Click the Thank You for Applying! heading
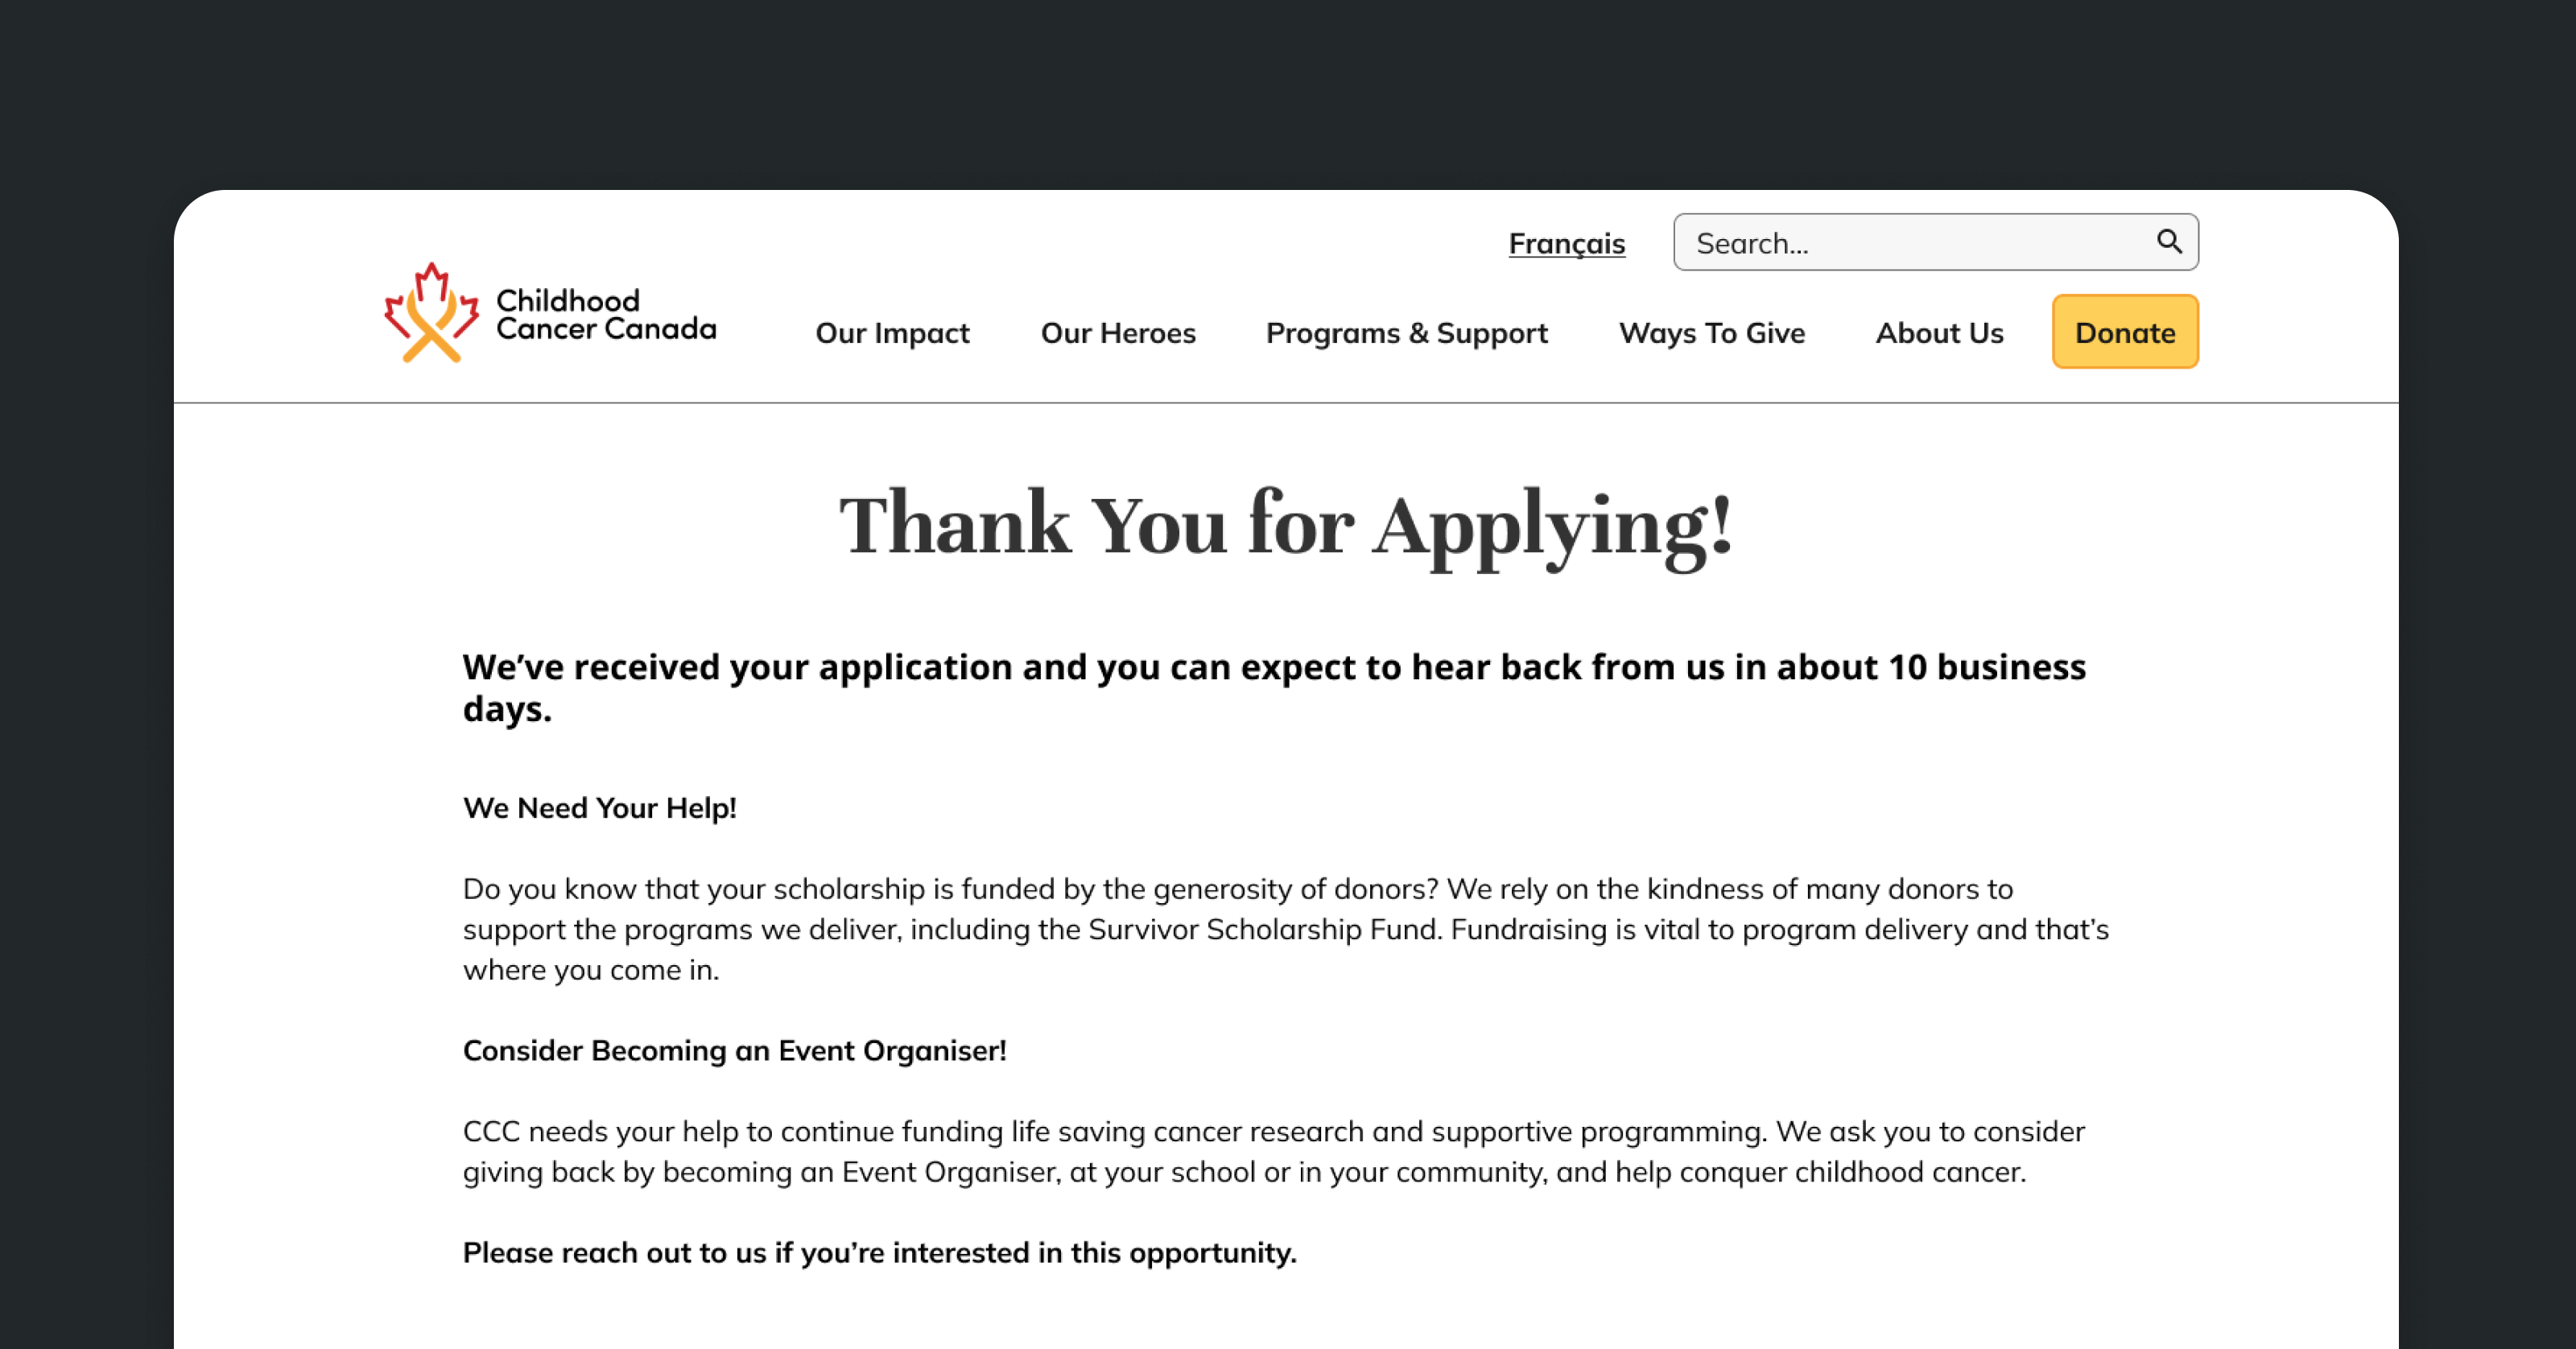The width and height of the screenshot is (2576, 1349). [x=1285, y=525]
